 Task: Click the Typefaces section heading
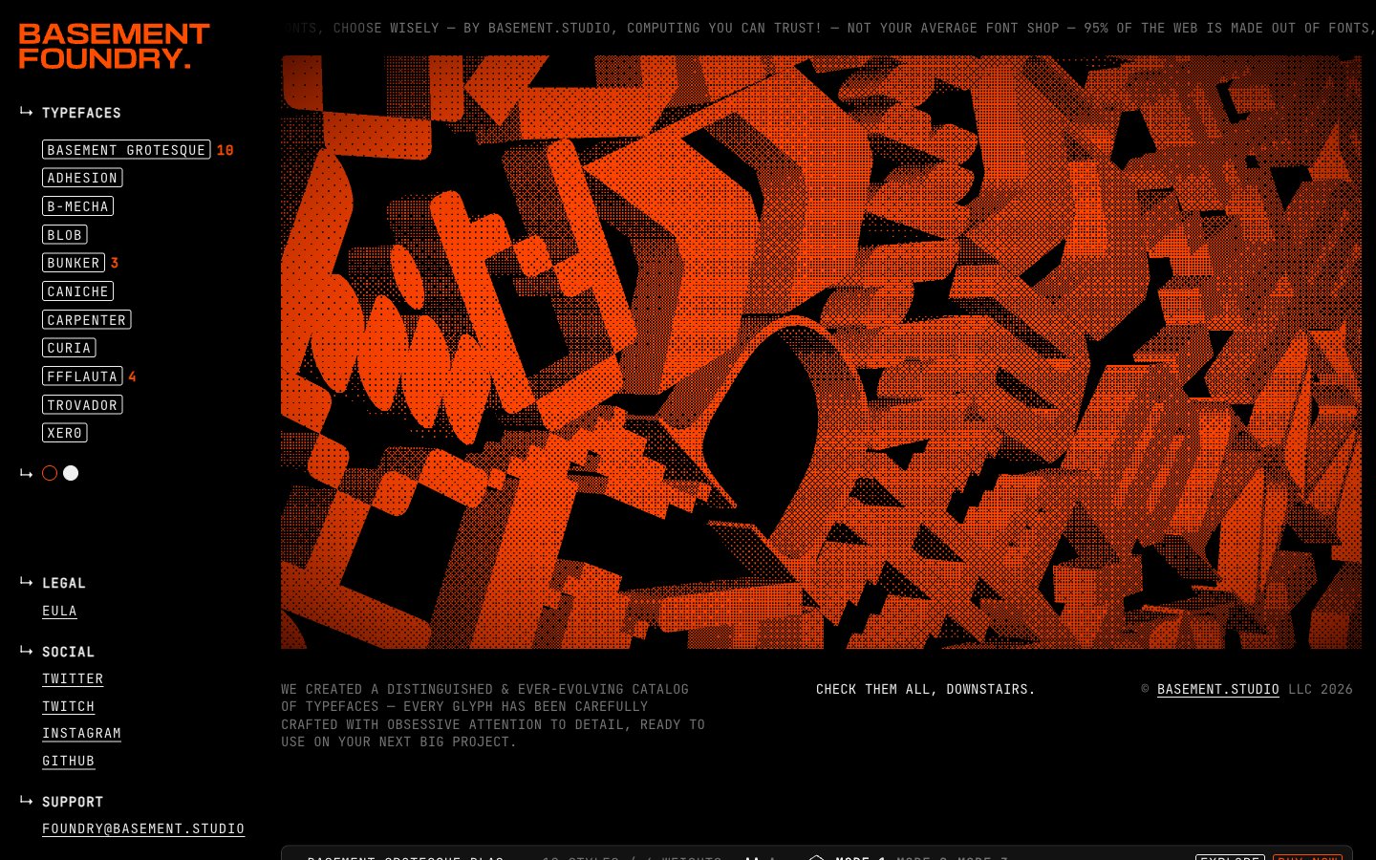click(x=81, y=113)
